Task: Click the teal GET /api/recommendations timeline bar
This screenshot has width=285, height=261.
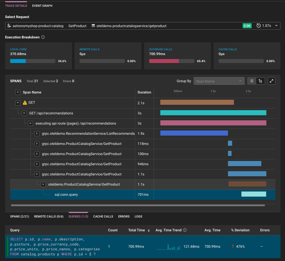Action: (213, 113)
